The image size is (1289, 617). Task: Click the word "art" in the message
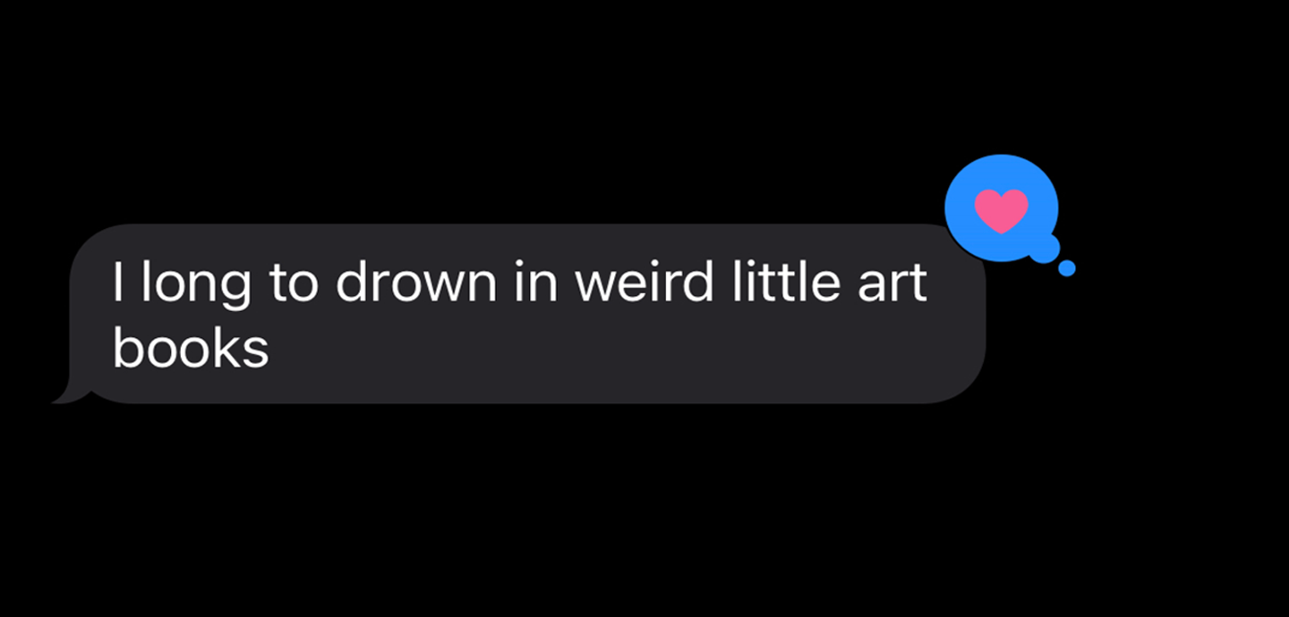[x=886, y=283]
